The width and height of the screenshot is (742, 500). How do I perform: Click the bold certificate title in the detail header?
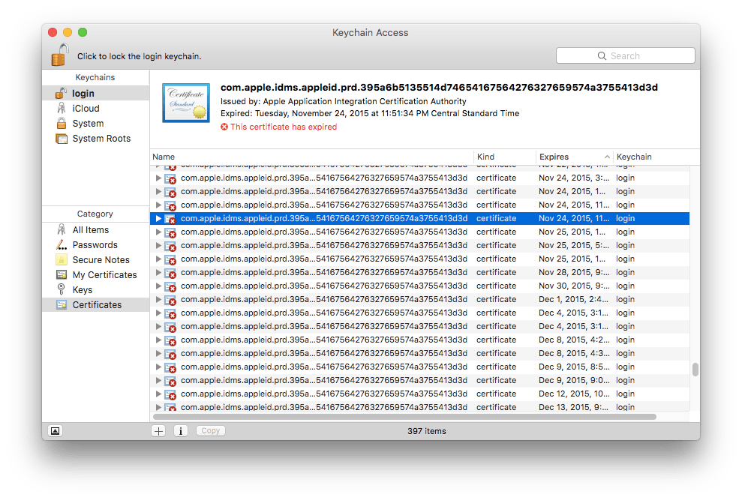(x=439, y=88)
